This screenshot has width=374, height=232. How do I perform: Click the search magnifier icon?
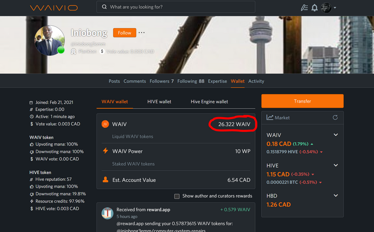(104, 7)
